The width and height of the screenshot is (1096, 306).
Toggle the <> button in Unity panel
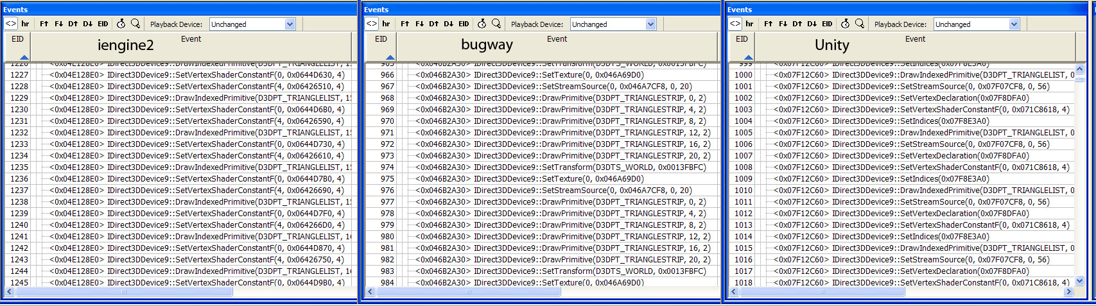(x=735, y=24)
